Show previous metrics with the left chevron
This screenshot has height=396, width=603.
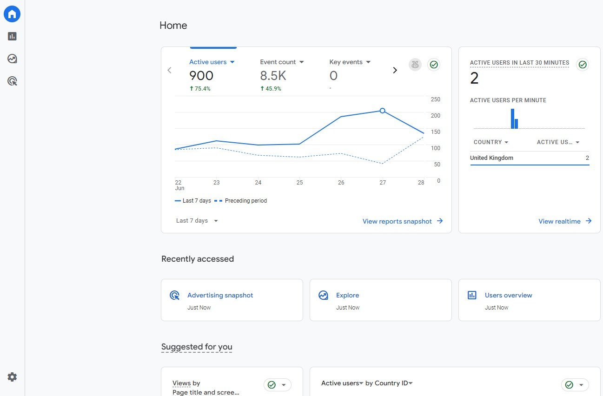pos(169,70)
